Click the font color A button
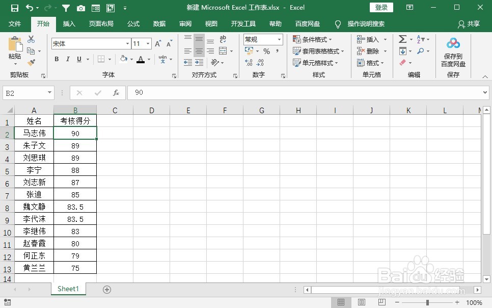Image resolution: width=492 pixels, height=308 pixels. pos(141,59)
